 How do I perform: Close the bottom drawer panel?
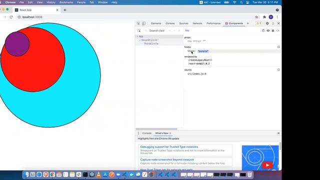pos(278,133)
